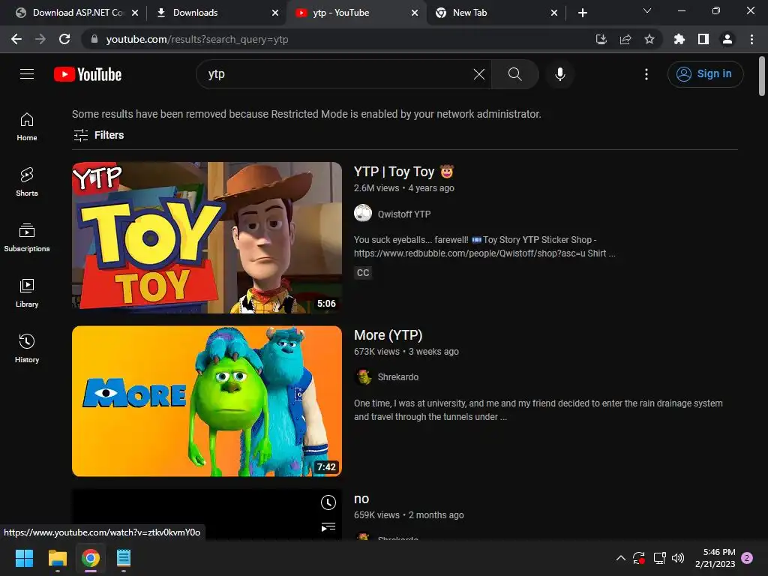Open File Explorer from the taskbar
The image size is (768, 576).
57,558
